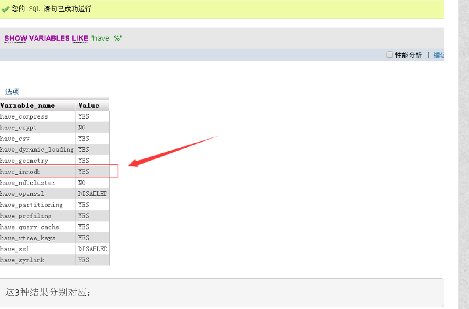Click the "have_%" query string
The image size is (469, 309).
(x=106, y=38)
